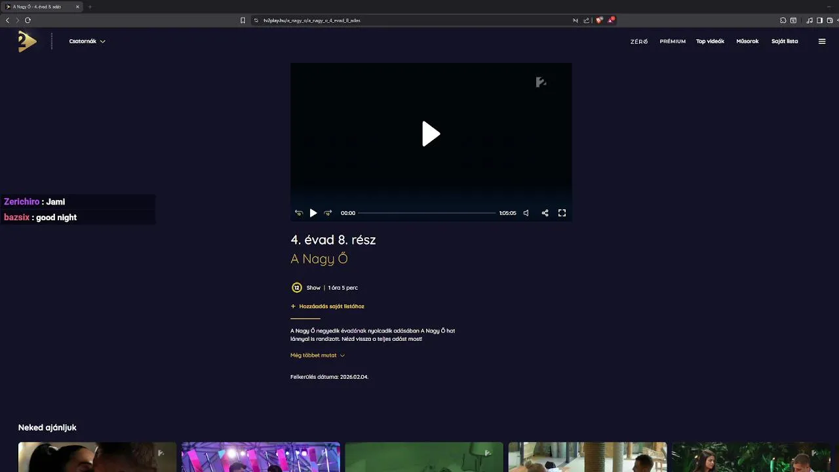Click the bazsix username in chat overlay
This screenshot has width=839, height=472.
(x=17, y=218)
